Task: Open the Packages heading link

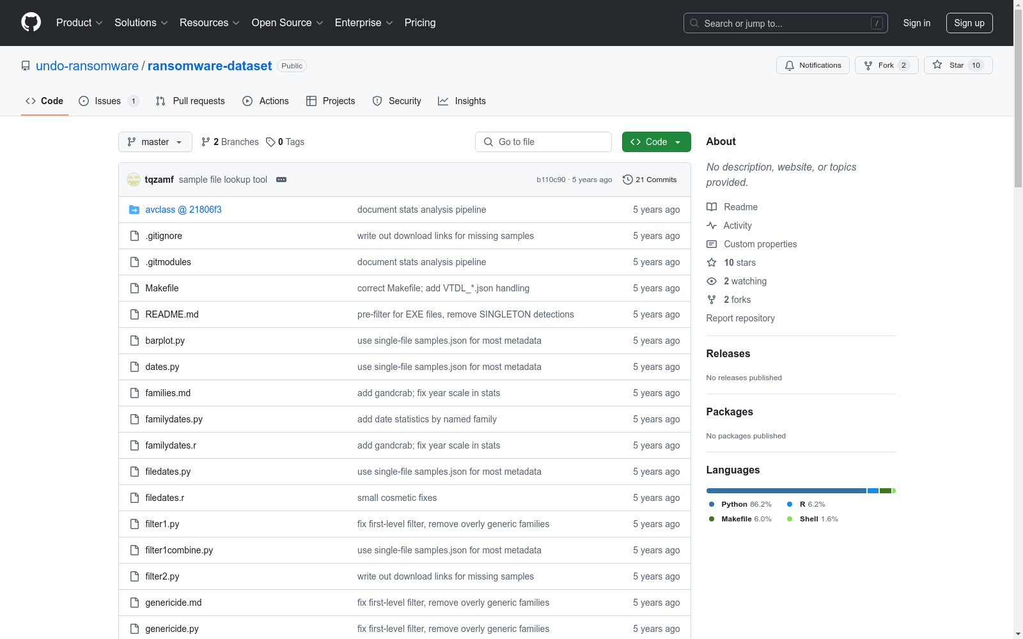Action: [x=730, y=412]
